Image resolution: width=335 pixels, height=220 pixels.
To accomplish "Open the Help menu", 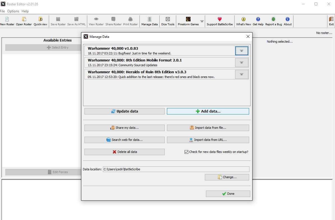I will pos(25,11).
